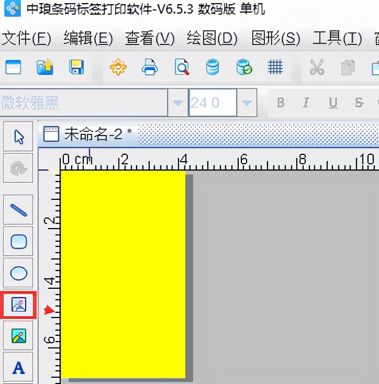Click database refresh icon with green arrow
Screen dimensions: 379x384
coord(244,67)
